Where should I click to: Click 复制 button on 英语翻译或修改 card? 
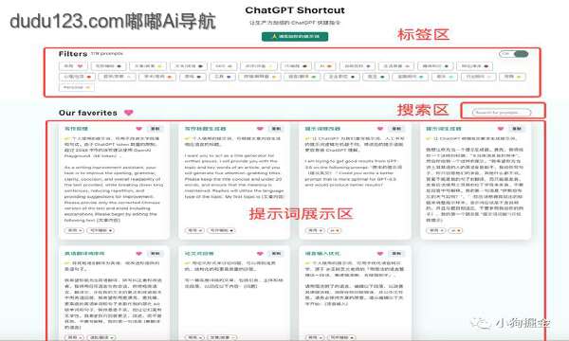point(156,253)
